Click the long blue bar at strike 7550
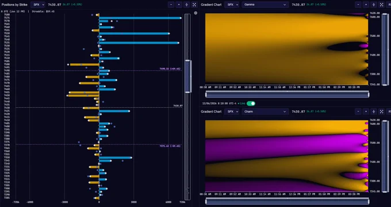Image resolution: width=391 pixels, height=207 pixels. point(134,33)
